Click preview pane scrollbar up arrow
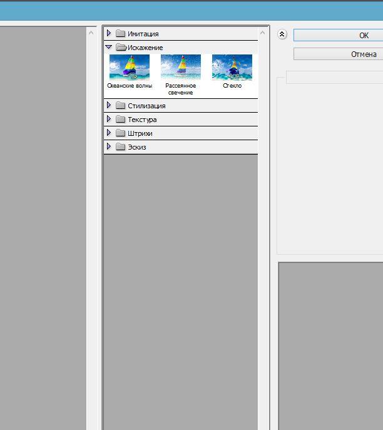The width and height of the screenshot is (383, 430). point(91,33)
